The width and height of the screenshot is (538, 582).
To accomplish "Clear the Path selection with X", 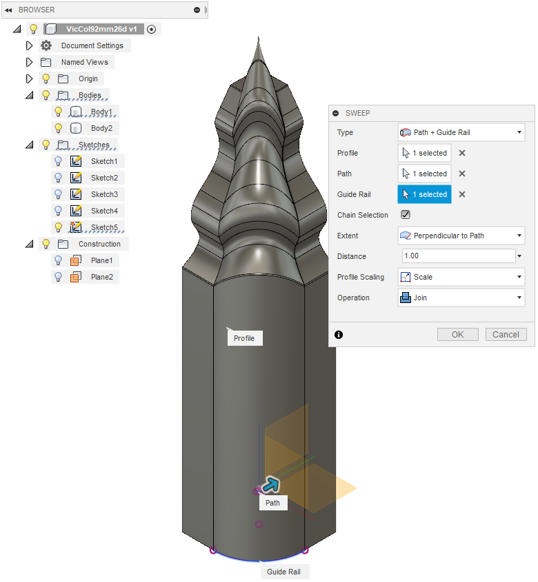I will [x=461, y=174].
